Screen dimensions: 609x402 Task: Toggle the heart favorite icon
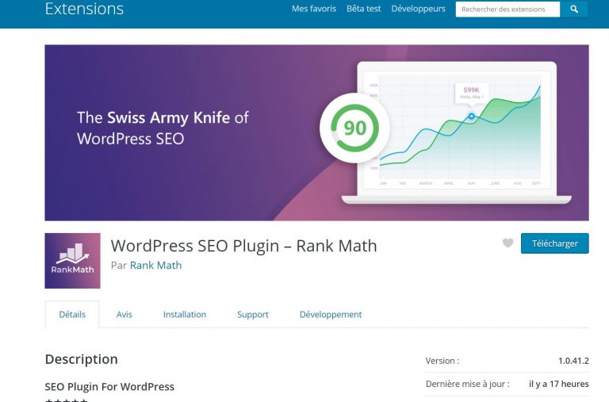(x=507, y=243)
